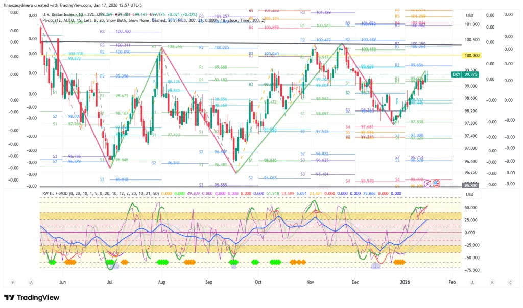Click the A scale icon at bottom right
523x308 pixels.
(473, 282)
